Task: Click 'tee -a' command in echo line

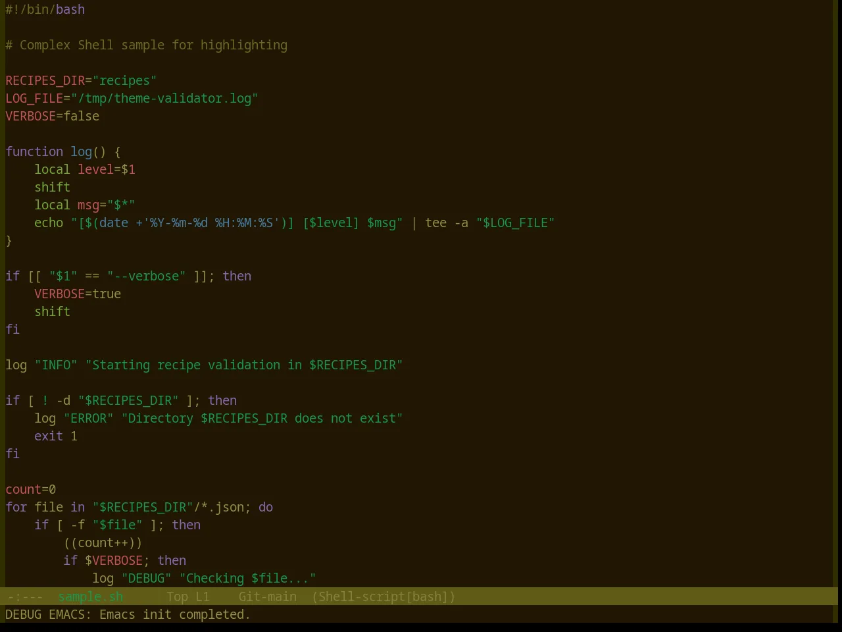Action: [447, 223]
